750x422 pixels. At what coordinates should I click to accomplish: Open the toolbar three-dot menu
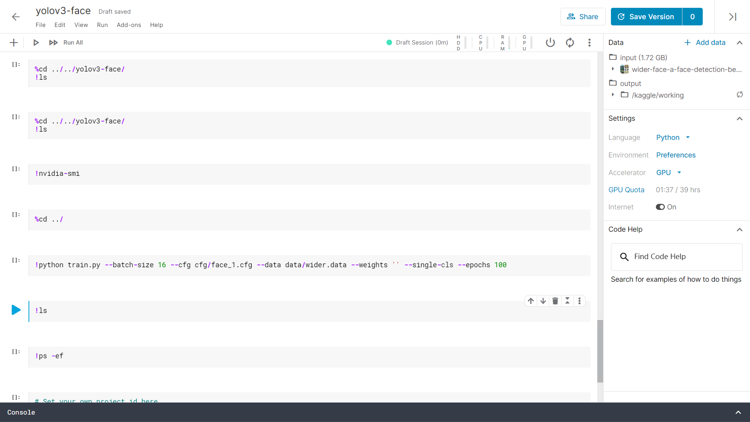point(589,43)
